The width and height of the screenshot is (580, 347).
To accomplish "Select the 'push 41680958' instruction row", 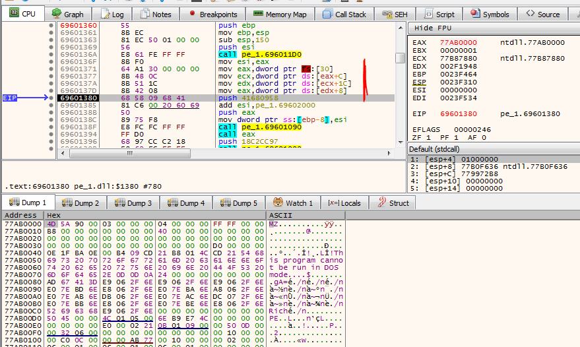I will click(x=226, y=98).
